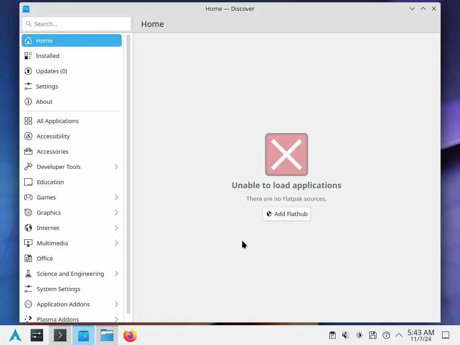This screenshot has width=460, height=345.
Task: Open the Installed list icon
Action: click(28, 56)
